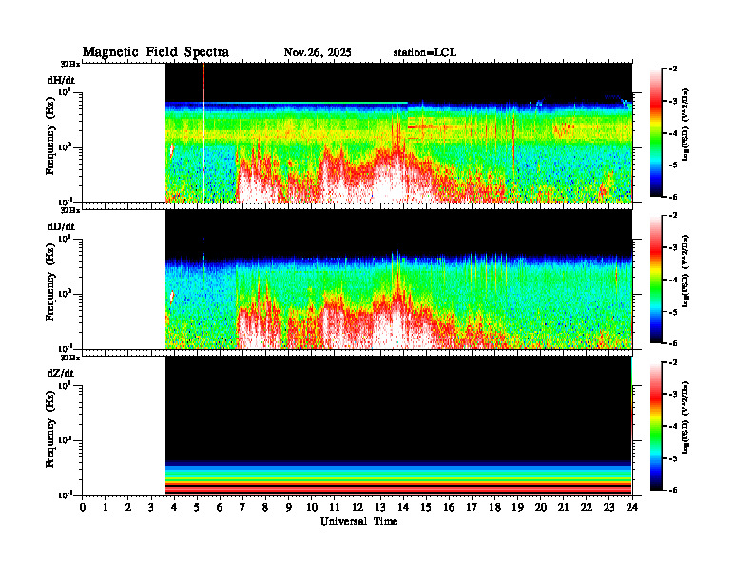Click hour tick label "13" on time axis
The height and width of the screenshot is (582, 753).
380,508
